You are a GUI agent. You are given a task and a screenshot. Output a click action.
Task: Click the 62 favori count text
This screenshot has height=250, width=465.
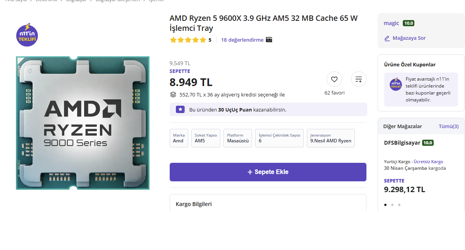coord(334,93)
